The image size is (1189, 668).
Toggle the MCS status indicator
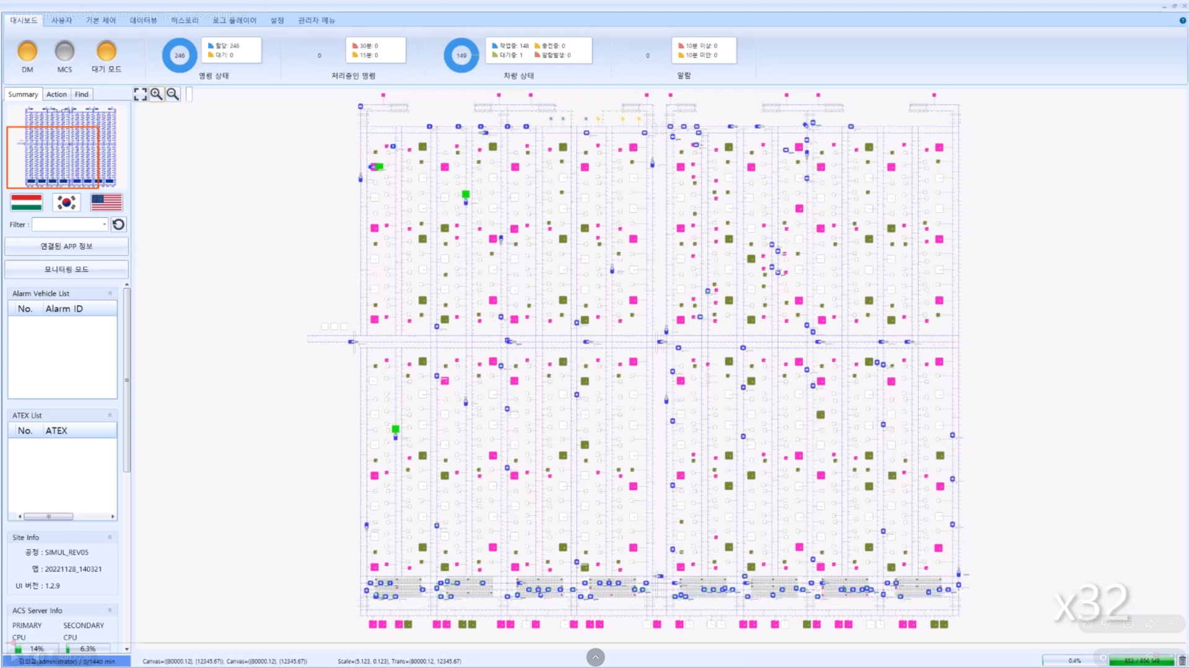click(x=64, y=51)
